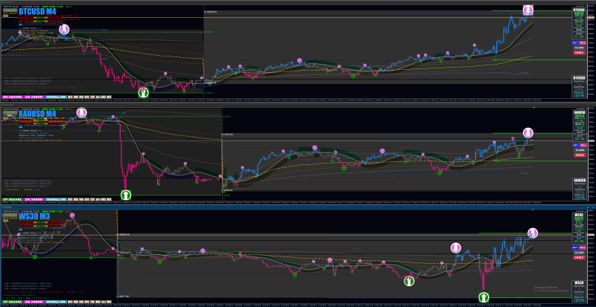Click the BTCUSD M4 chart title
The height and width of the screenshot is (307, 596).
click(x=38, y=11)
